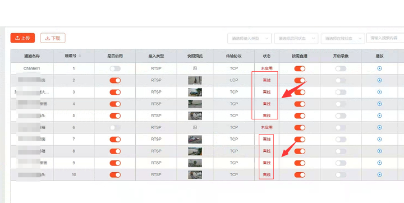Open play control for channel 8
The width and height of the screenshot is (404, 203).
tap(379, 151)
